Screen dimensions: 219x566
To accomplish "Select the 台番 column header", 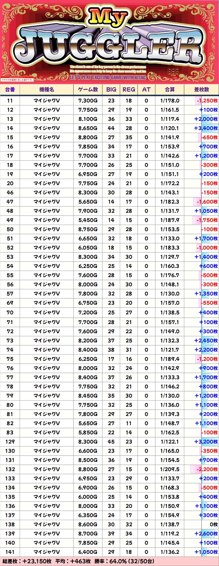I will [x=10, y=89].
